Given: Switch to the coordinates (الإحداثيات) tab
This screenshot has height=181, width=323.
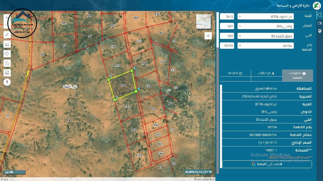Looking at the screenshot, I should point(266,73).
